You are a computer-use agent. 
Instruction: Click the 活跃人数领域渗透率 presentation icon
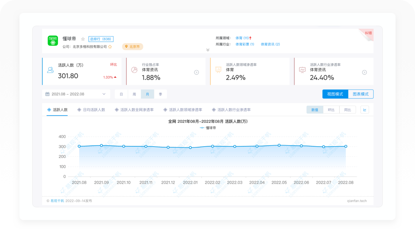point(218,70)
